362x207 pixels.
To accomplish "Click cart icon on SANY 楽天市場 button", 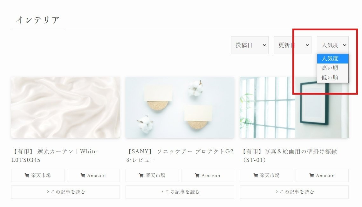I will pos(141,176).
